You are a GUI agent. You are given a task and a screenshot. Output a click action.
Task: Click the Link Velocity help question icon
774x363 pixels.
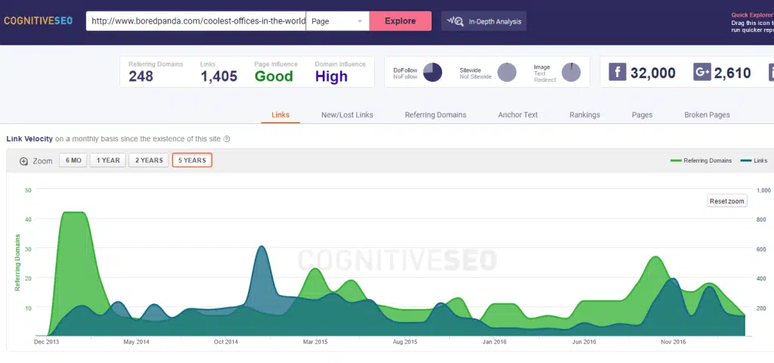[227, 139]
